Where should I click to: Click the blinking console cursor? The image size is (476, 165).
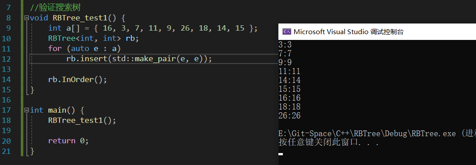tap(281, 154)
